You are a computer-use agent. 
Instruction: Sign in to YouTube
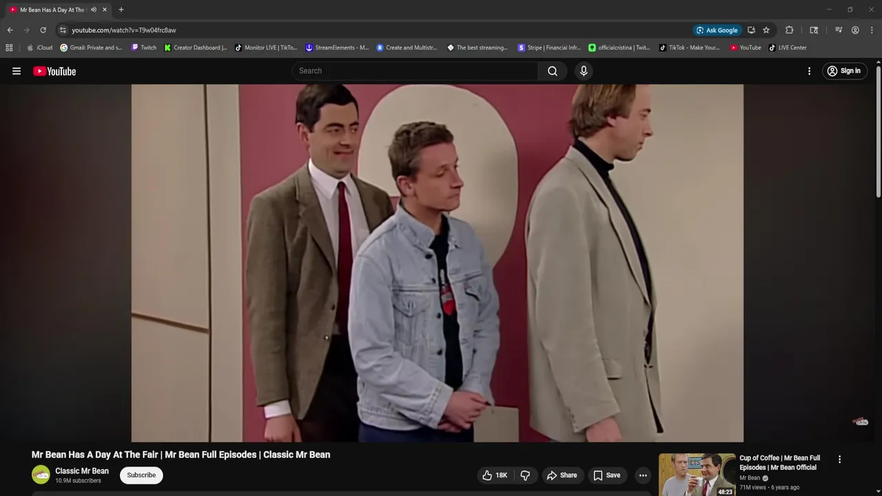[x=845, y=71]
